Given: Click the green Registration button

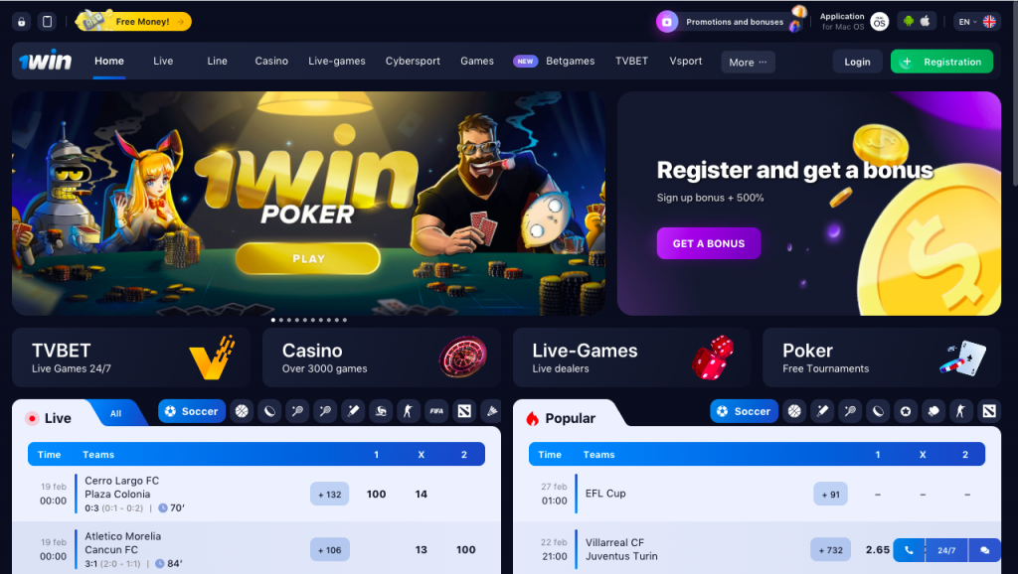Looking at the screenshot, I should (x=942, y=62).
